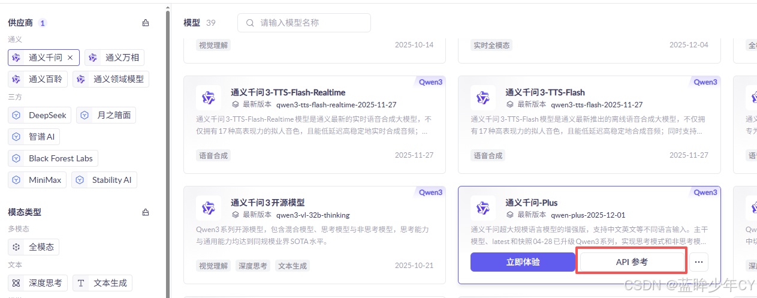Remove the 通义千问 supplier filter via its ×
757x298 pixels.
click(x=70, y=58)
